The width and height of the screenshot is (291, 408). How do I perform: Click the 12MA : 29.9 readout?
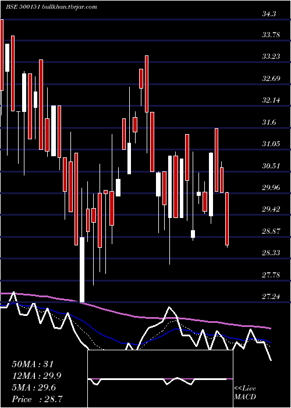[37, 376]
